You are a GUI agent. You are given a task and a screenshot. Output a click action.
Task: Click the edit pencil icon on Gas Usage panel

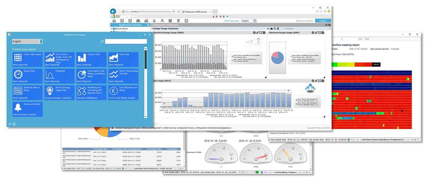point(316,81)
